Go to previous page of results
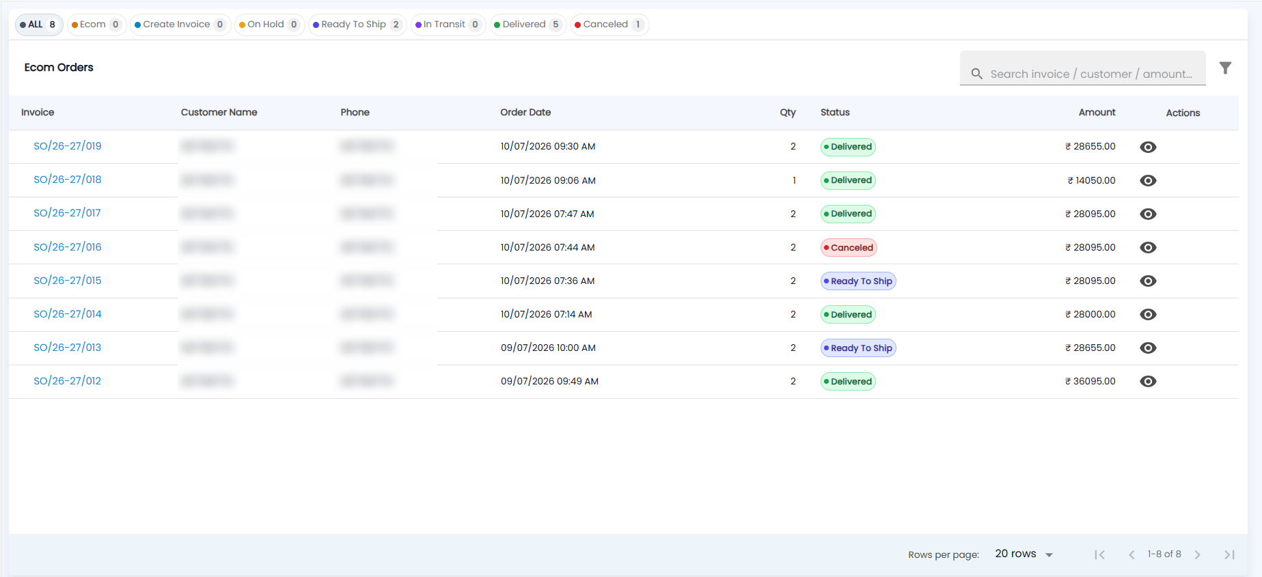 click(x=1131, y=554)
